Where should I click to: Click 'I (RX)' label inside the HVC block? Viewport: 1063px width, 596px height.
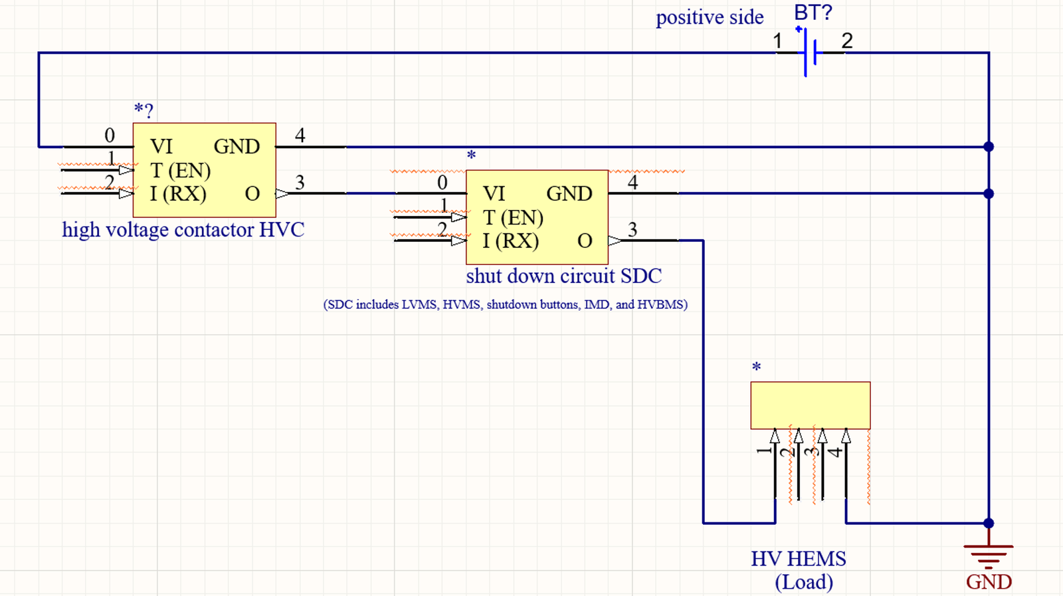[178, 194]
